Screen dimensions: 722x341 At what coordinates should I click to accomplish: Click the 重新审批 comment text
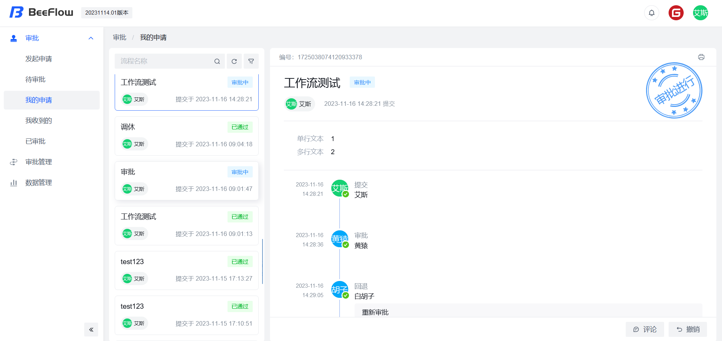tap(375, 312)
